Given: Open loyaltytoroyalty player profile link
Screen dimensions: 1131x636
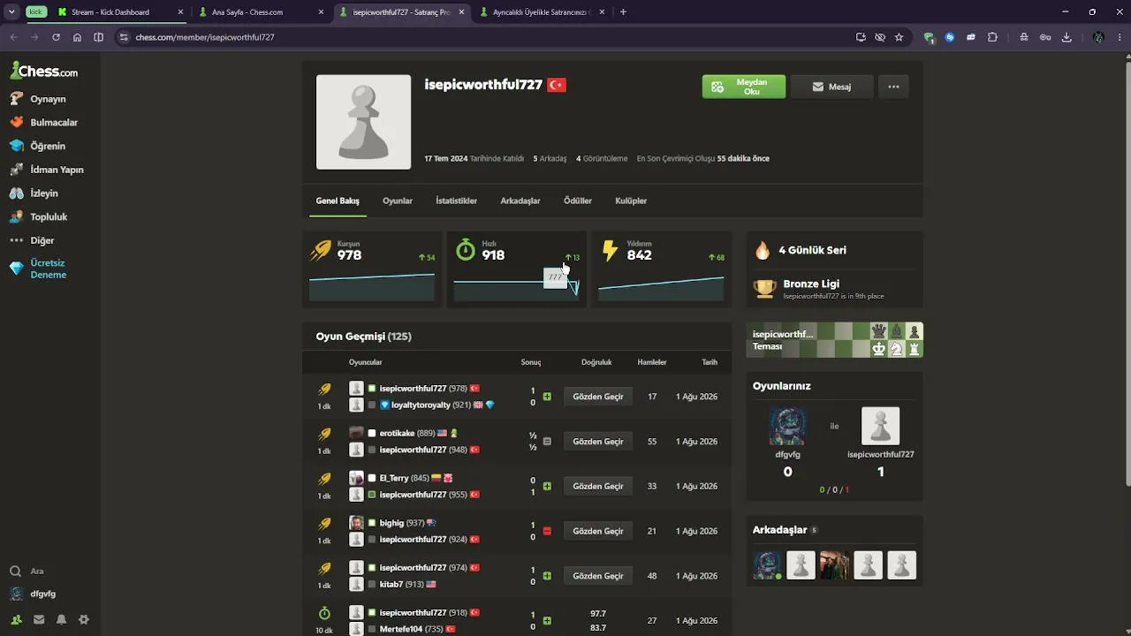Looking at the screenshot, I should [x=421, y=405].
